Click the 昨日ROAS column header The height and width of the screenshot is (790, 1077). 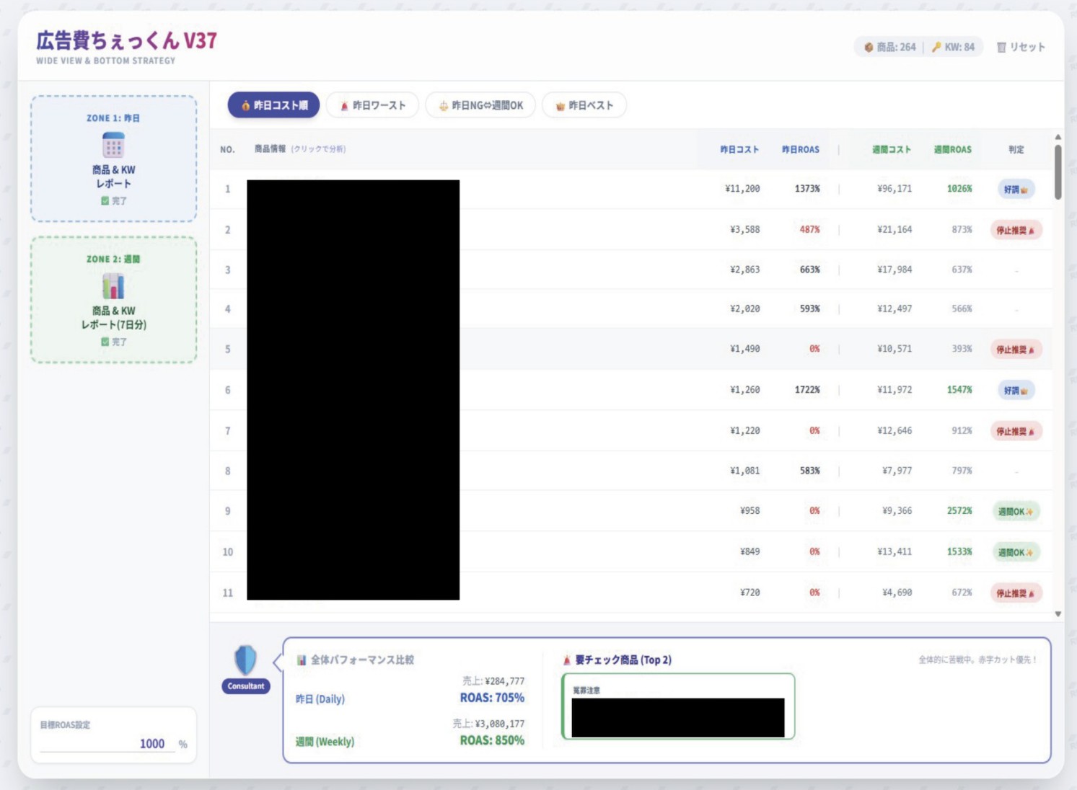(x=800, y=150)
